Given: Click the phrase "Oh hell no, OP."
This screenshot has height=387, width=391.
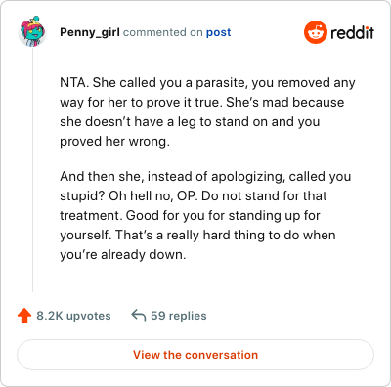Looking at the screenshot, I should [152, 196].
